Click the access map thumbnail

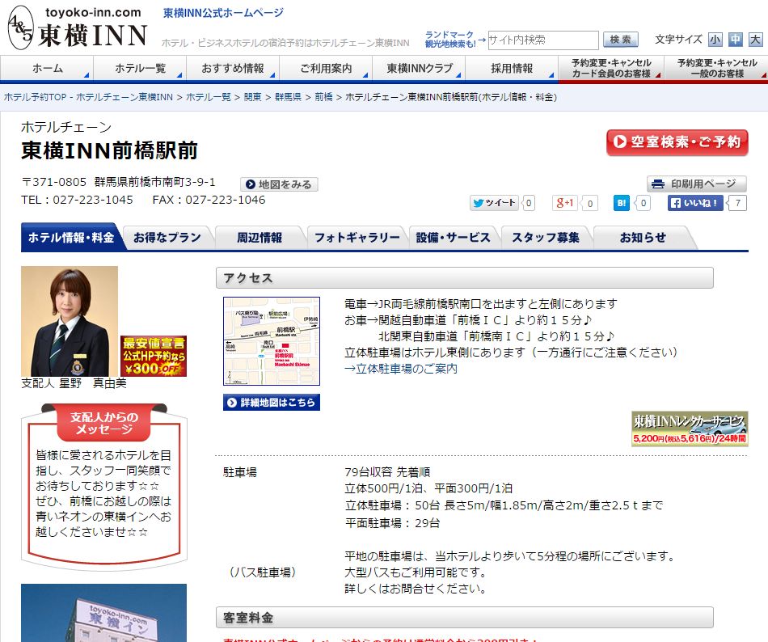click(272, 341)
